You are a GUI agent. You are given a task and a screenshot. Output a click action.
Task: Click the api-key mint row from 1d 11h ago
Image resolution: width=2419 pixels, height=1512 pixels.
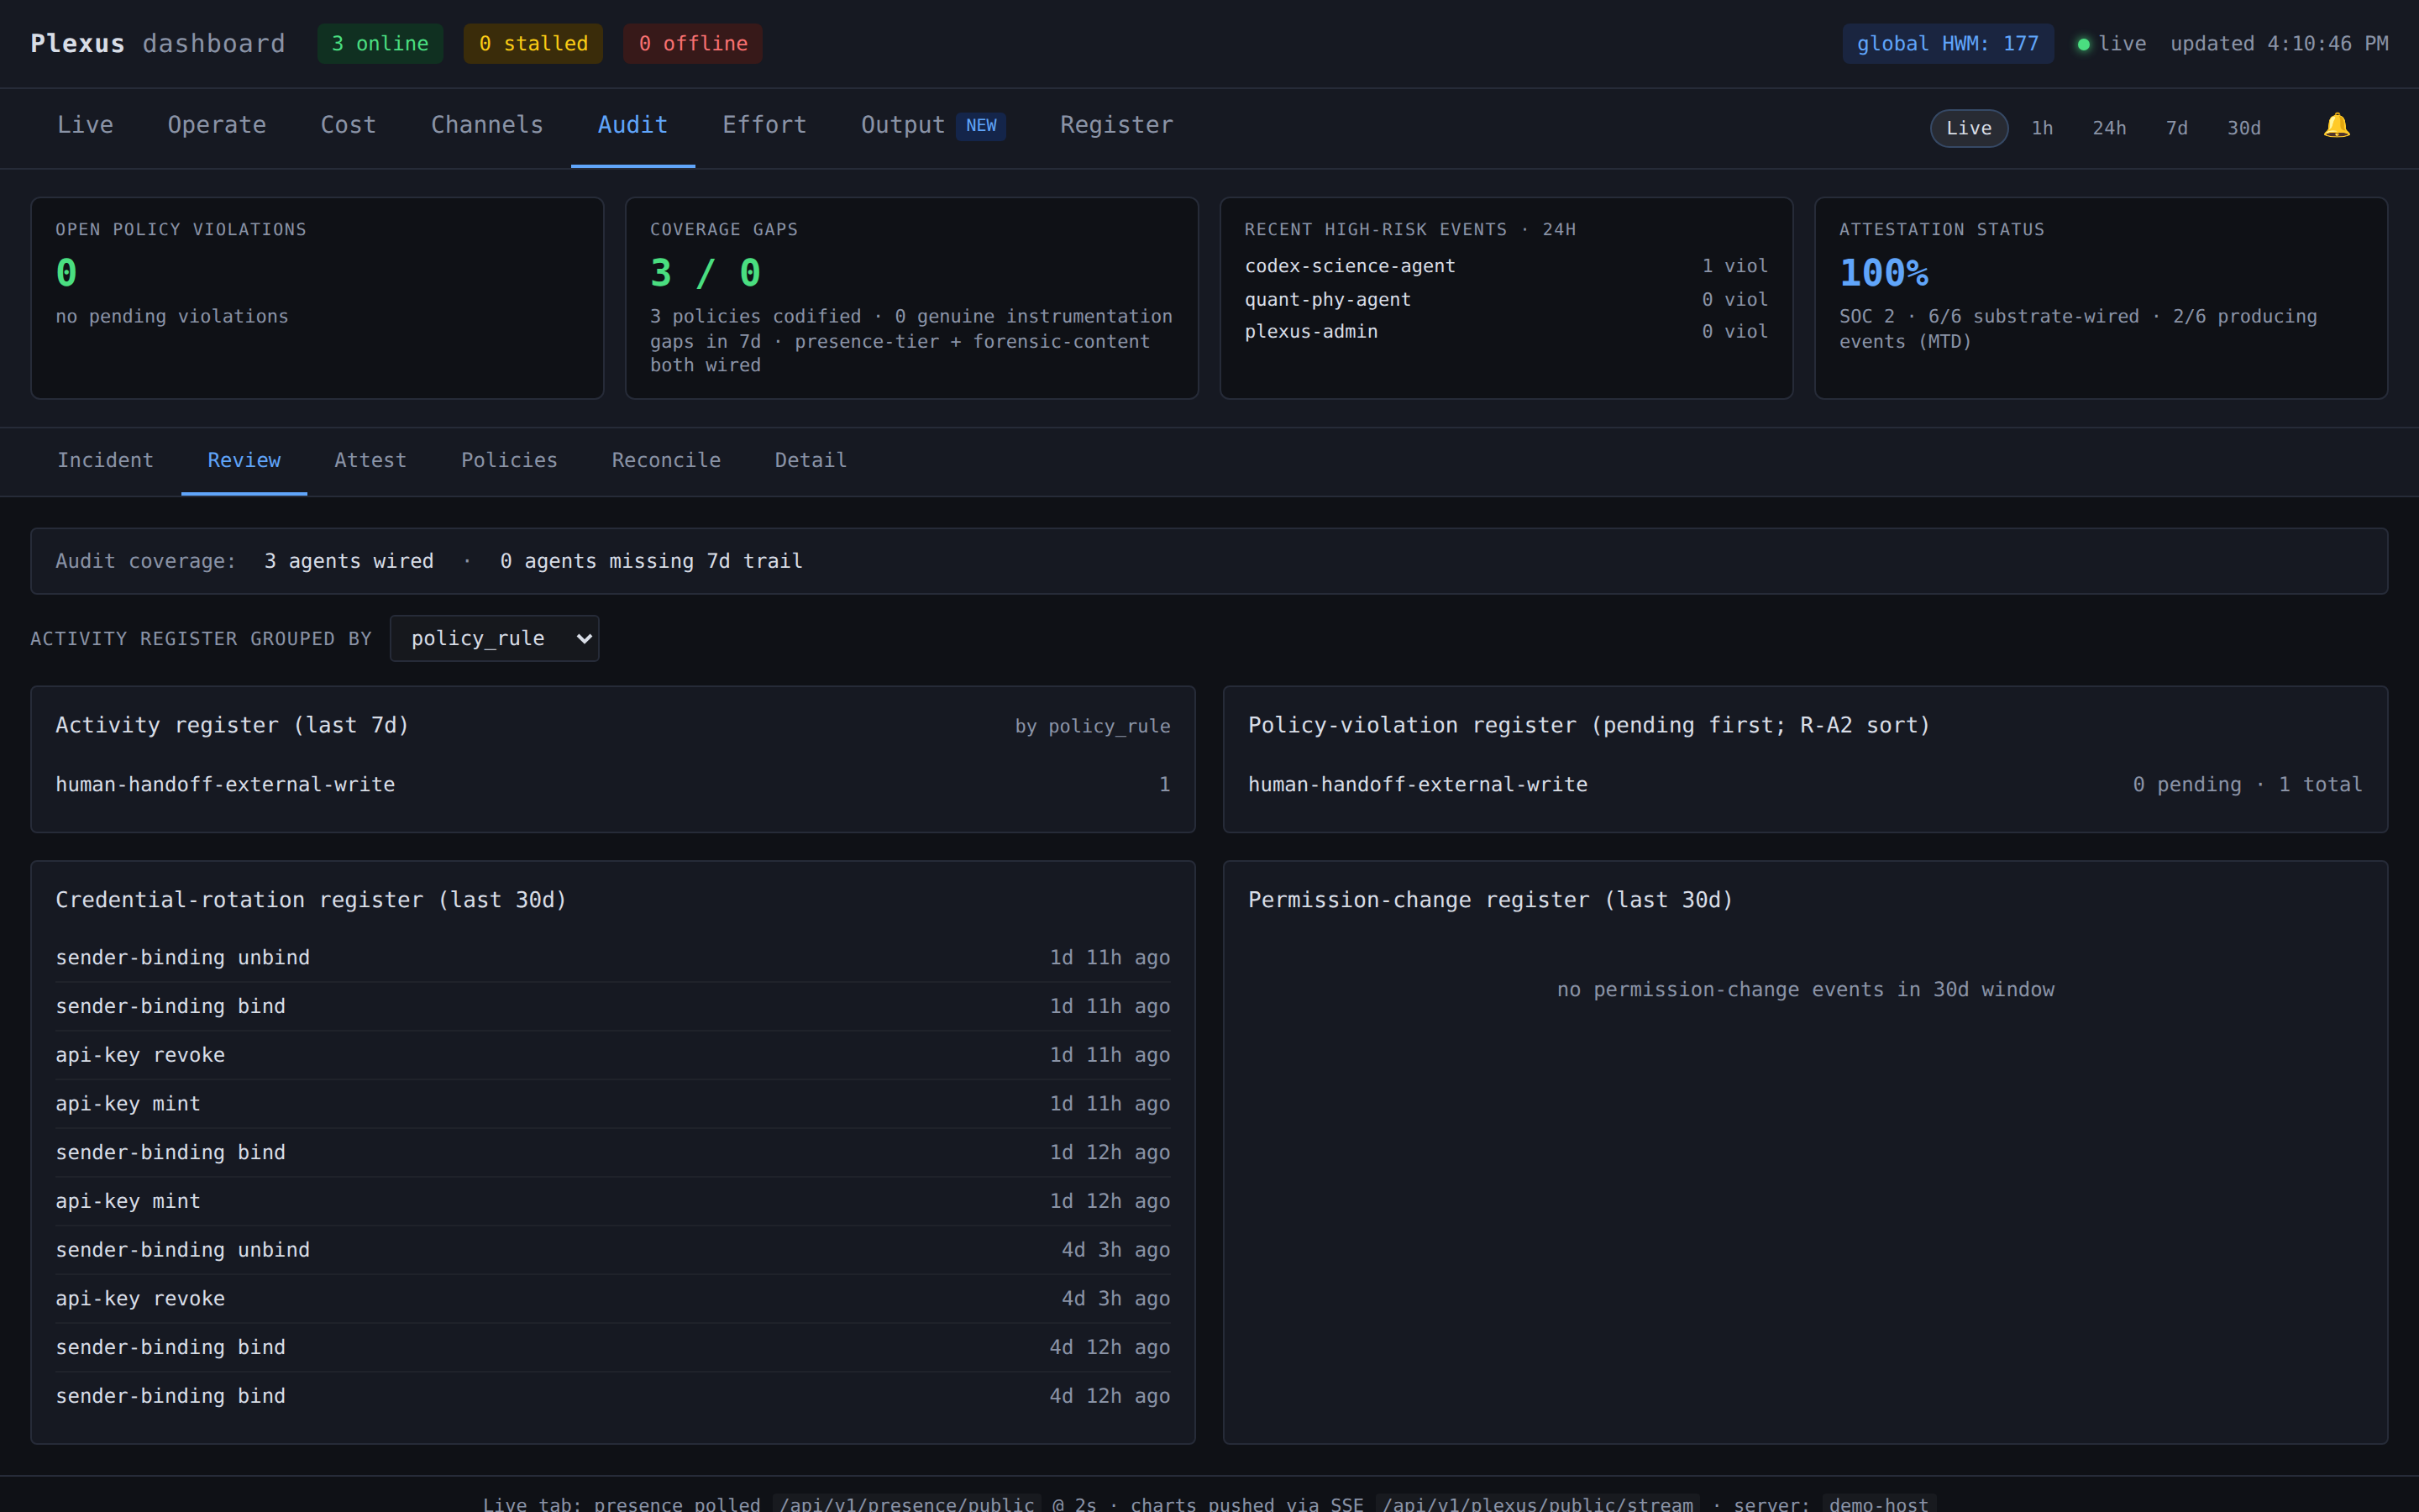point(613,1104)
